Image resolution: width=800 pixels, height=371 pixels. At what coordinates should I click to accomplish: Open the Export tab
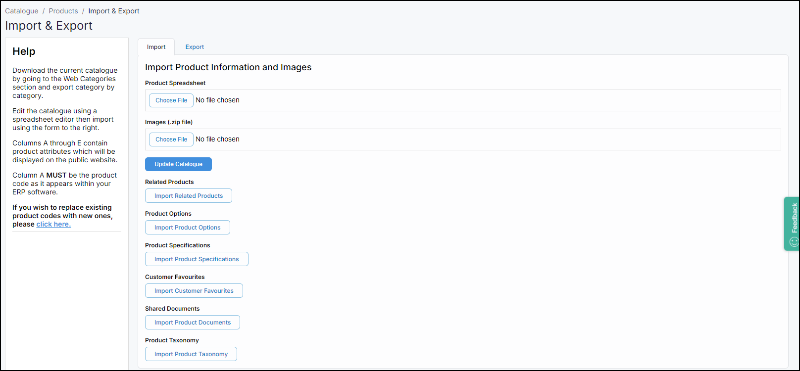click(x=195, y=47)
